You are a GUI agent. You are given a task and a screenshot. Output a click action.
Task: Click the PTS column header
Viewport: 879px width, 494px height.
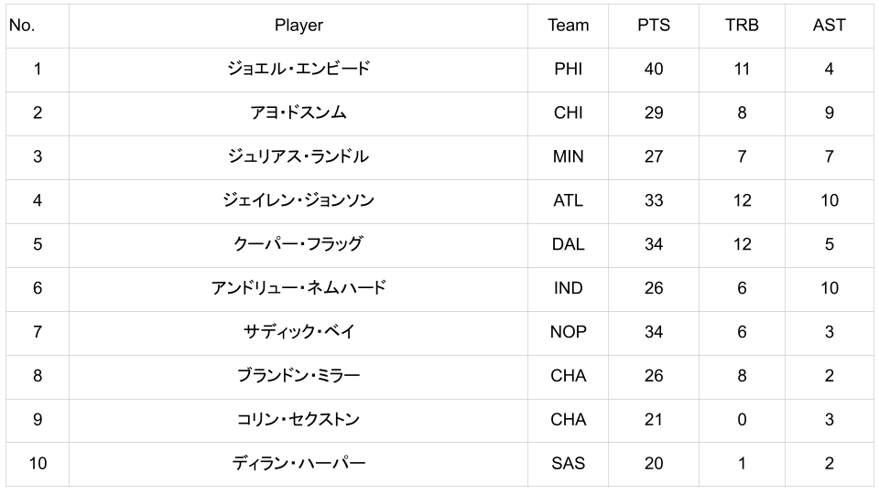653,26
